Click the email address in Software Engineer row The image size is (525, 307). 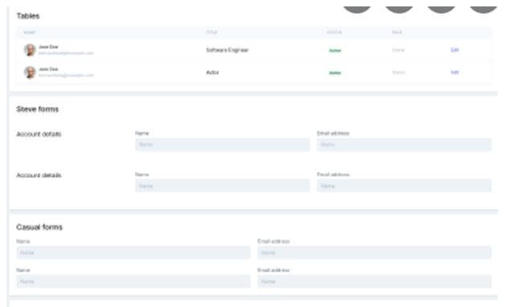pyautogui.click(x=66, y=53)
